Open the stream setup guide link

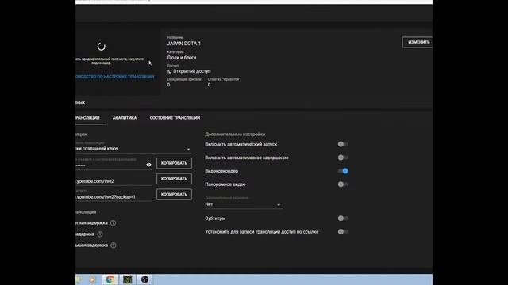coord(114,77)
